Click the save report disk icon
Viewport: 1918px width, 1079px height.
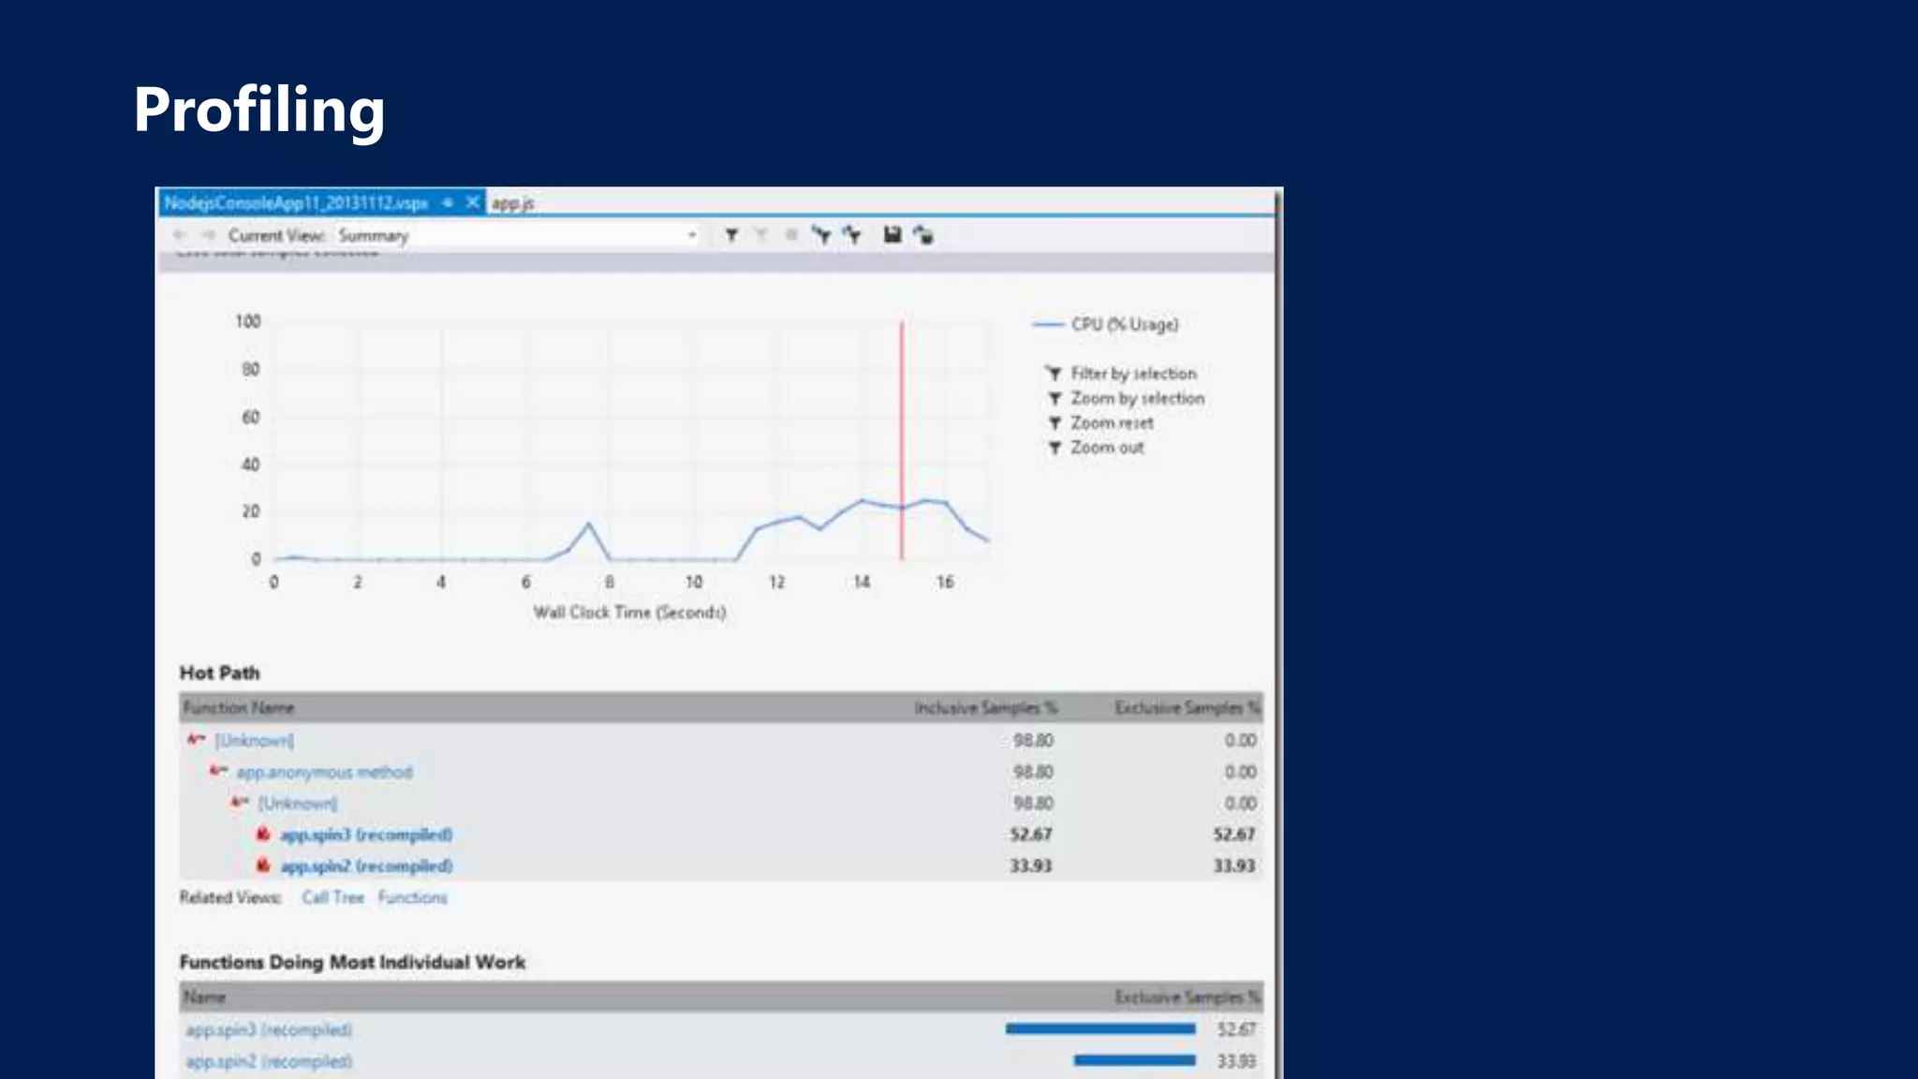tap(892, 235)
